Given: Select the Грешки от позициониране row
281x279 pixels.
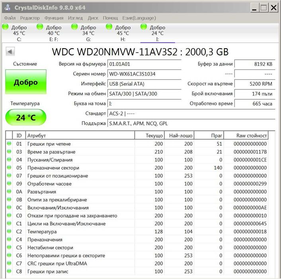Looking at the screenshot, I should [137, 176].
